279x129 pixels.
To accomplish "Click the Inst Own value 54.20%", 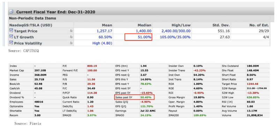I will pyautogui.click(x=199, y=75).
